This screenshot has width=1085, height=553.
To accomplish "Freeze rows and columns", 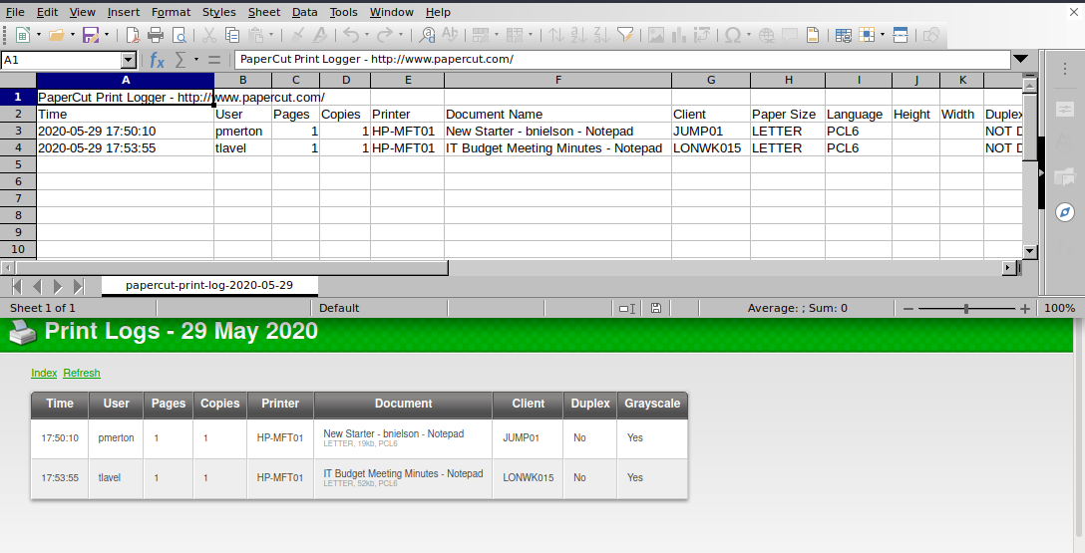I will [867, 35].
